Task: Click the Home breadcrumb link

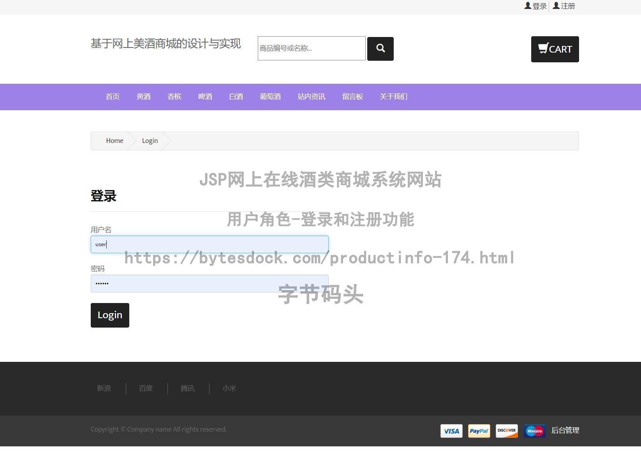Action: 114,141
